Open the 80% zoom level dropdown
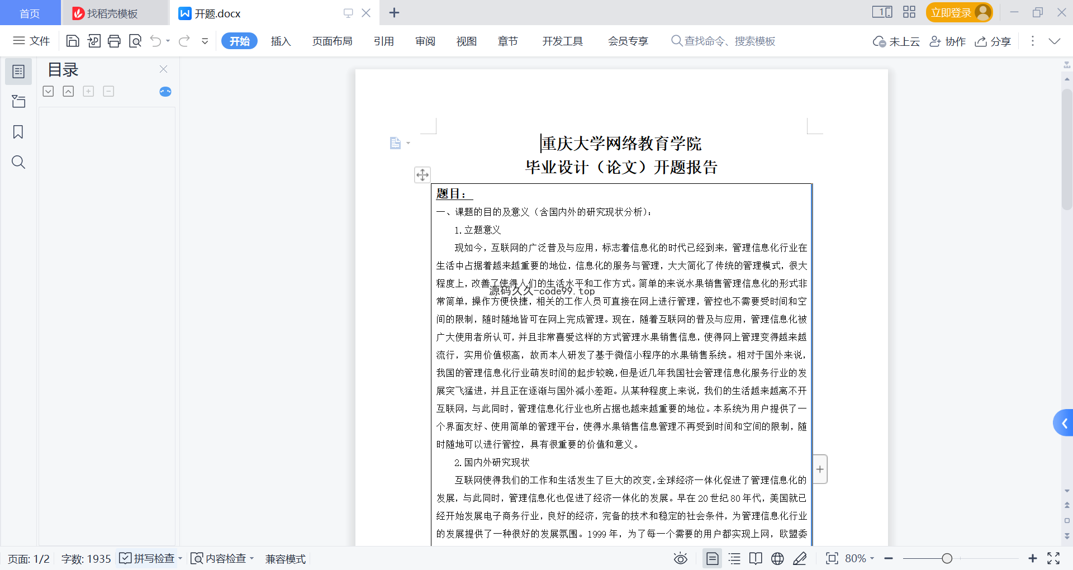This screenshot has height=570, width=1073. 860,559
